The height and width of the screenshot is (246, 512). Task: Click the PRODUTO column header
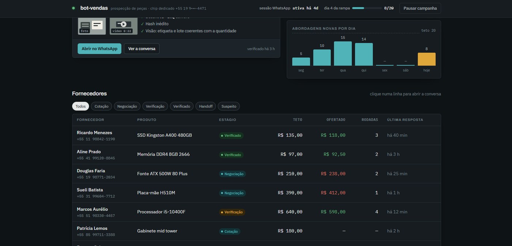(x=147, y=120)
